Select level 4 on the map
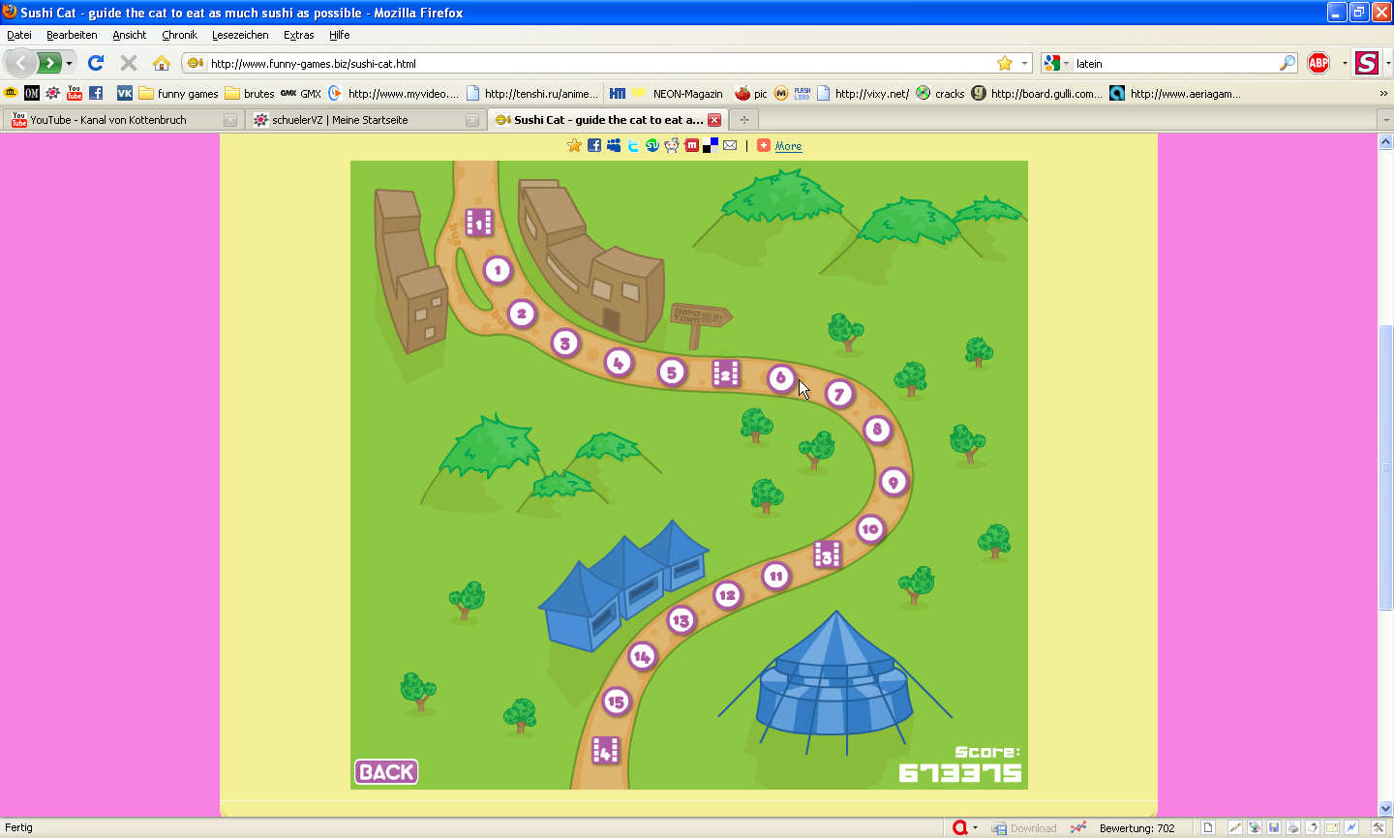Image resolution: width=1394 pixels, height=838 pixels. click(618, 363)
